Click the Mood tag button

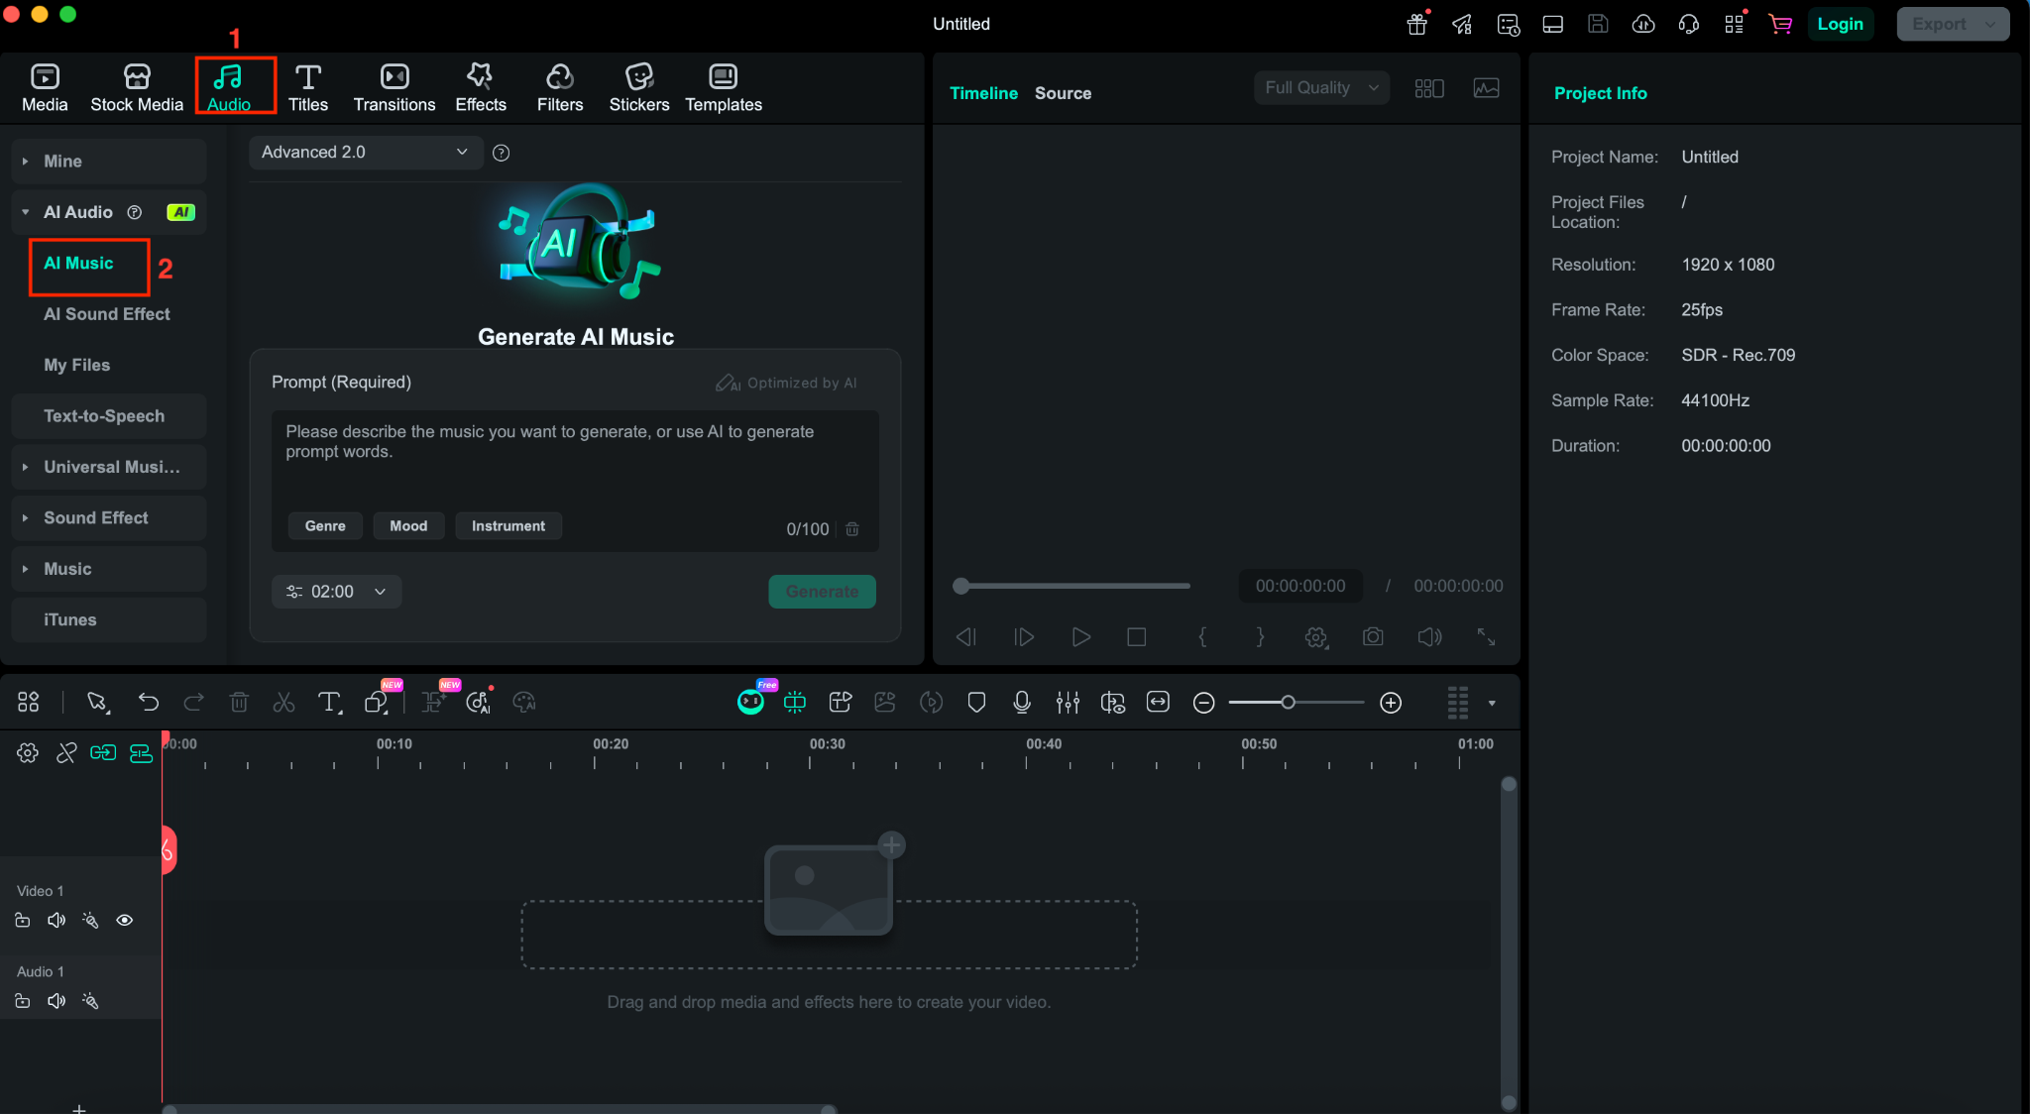pos(408,526)
